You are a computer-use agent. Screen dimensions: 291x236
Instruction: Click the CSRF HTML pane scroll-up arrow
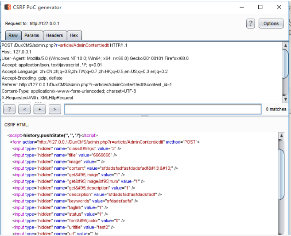tap(281, 136)
